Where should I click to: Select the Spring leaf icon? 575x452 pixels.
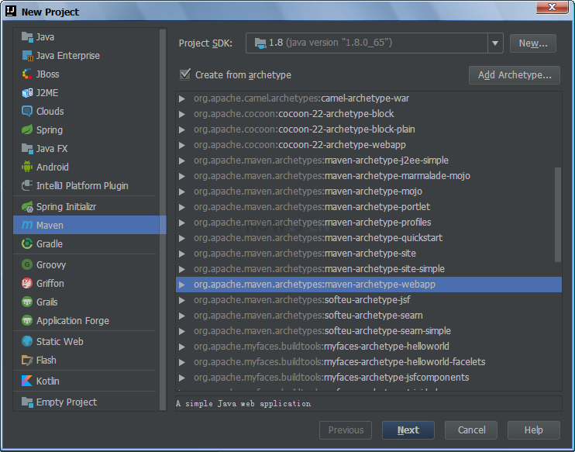[27, 130]
